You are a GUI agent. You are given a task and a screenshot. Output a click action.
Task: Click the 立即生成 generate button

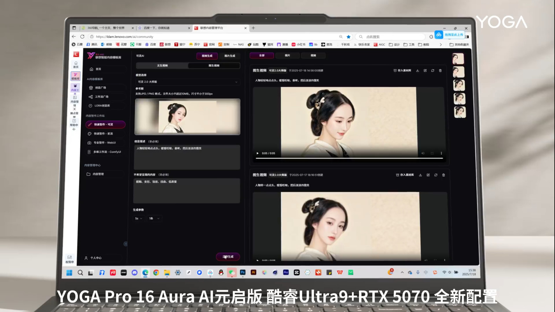tap(228, 257)
